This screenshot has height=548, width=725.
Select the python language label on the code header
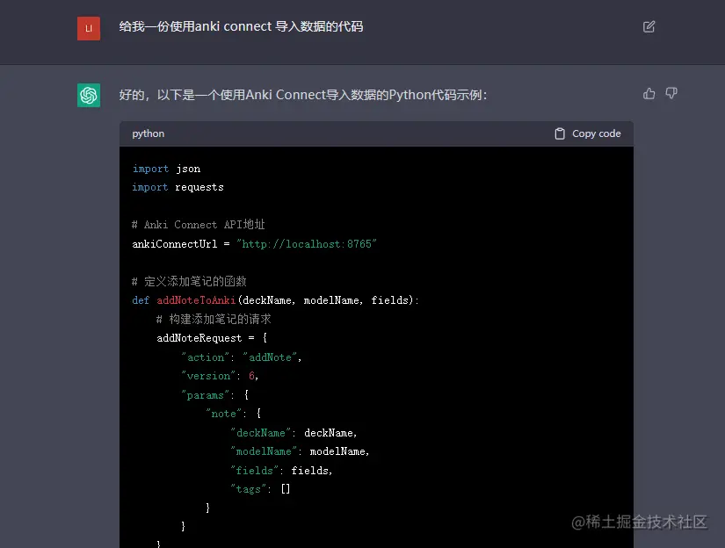click(148, 133)
